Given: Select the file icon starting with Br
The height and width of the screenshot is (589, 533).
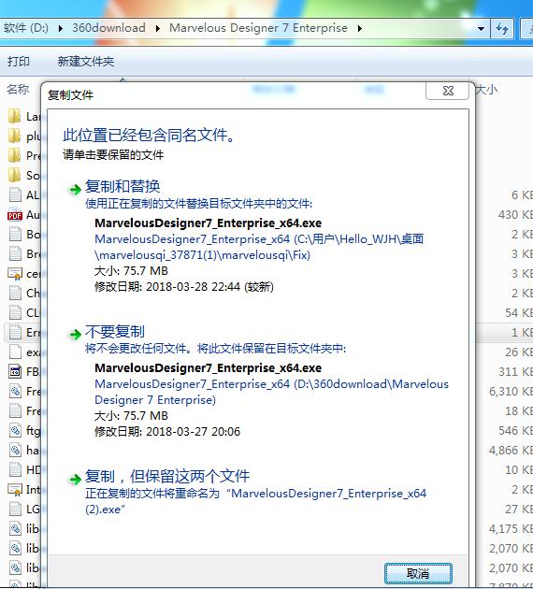Looking at the screenshot, I should coord(15,253).
